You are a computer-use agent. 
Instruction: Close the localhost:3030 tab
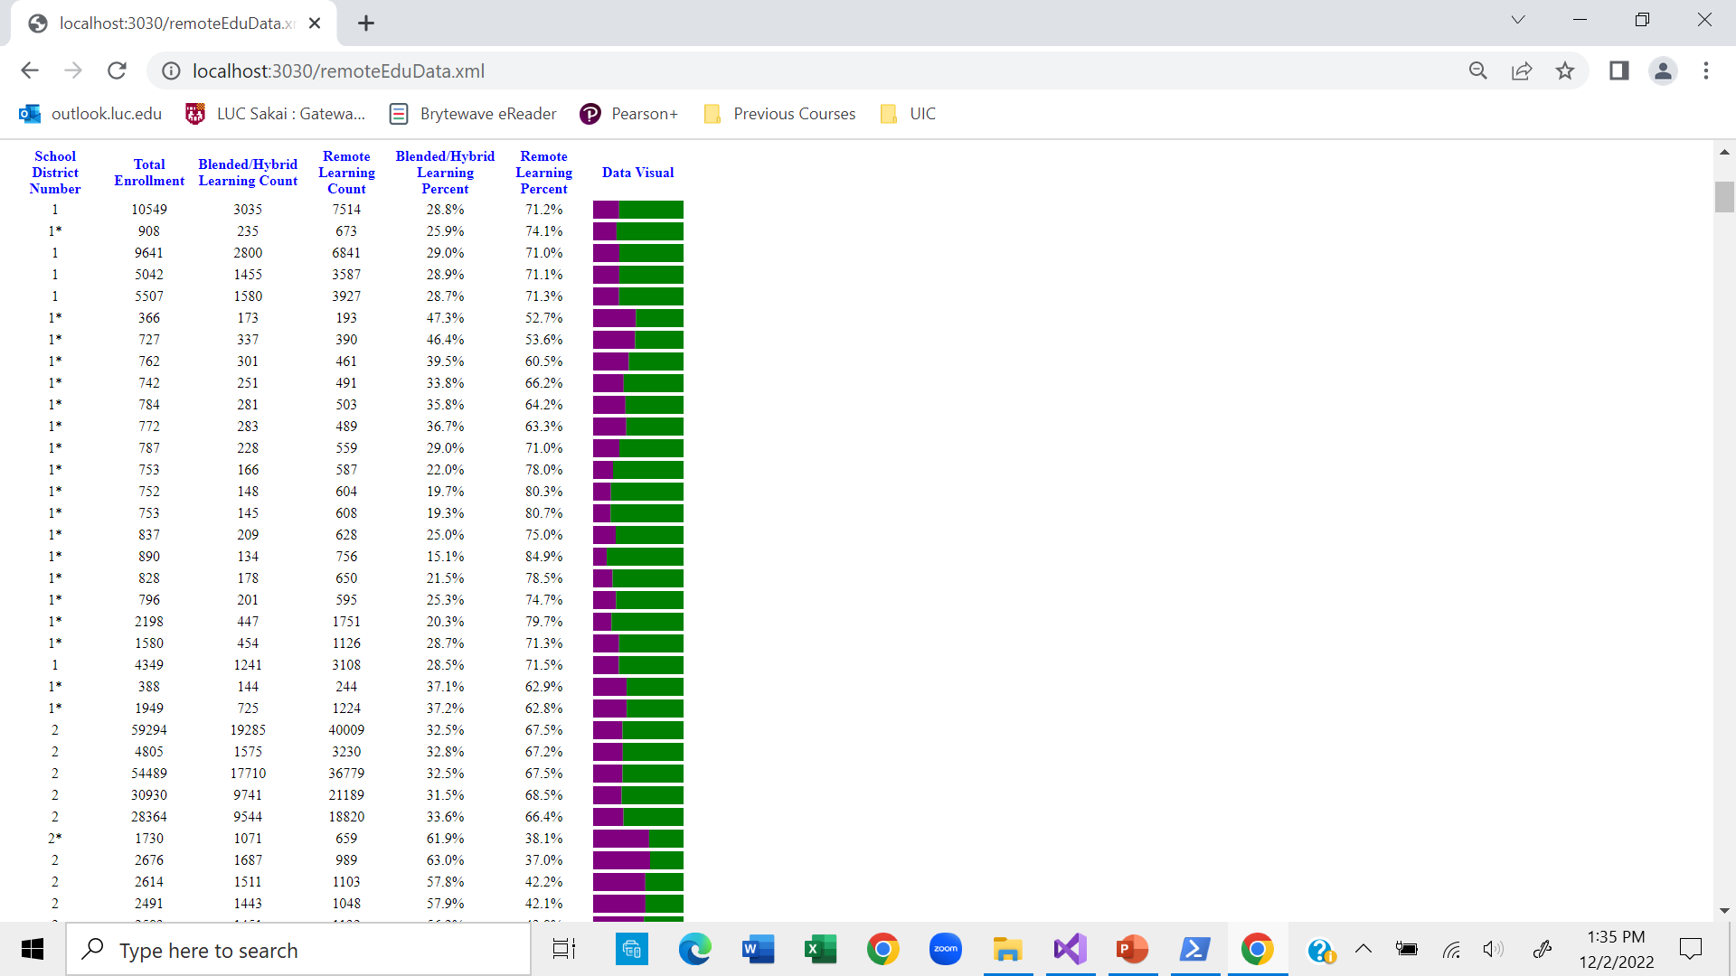coord(315,23)
